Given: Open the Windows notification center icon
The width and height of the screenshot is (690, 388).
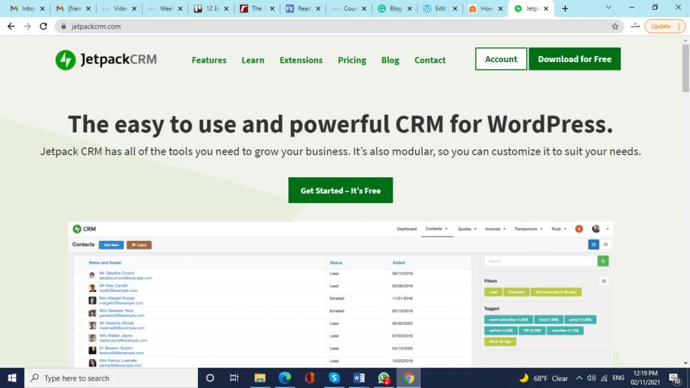Looking at the screenshot, I should tap(674, 378).
